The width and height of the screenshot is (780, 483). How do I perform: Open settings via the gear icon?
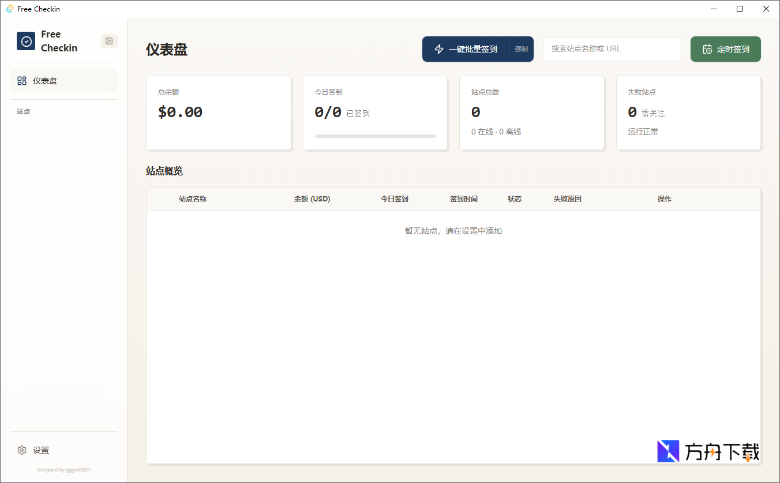pos(22,450)
